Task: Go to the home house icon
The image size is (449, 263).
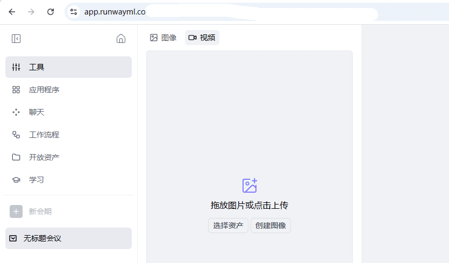Action: pos(121,39)
